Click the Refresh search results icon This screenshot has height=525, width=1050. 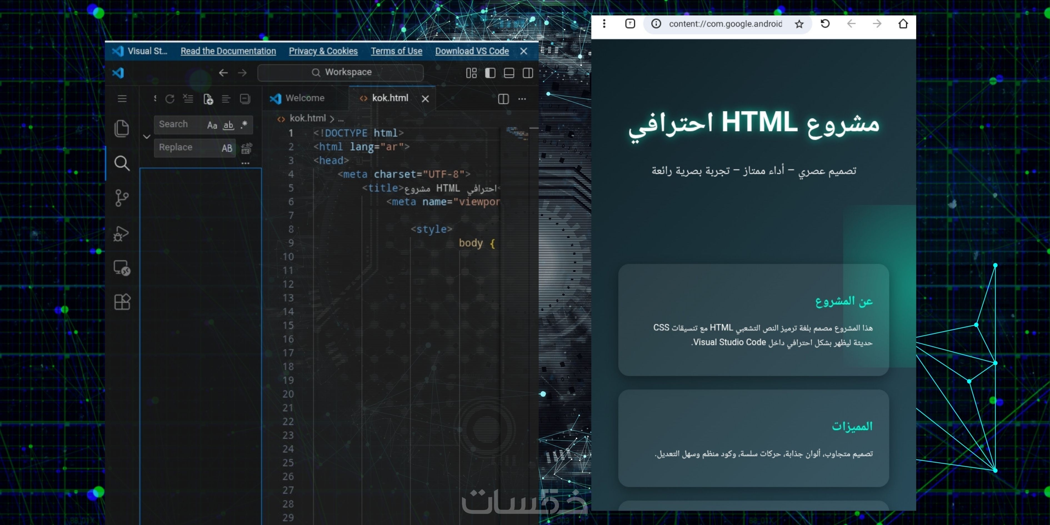coord(170,99)
